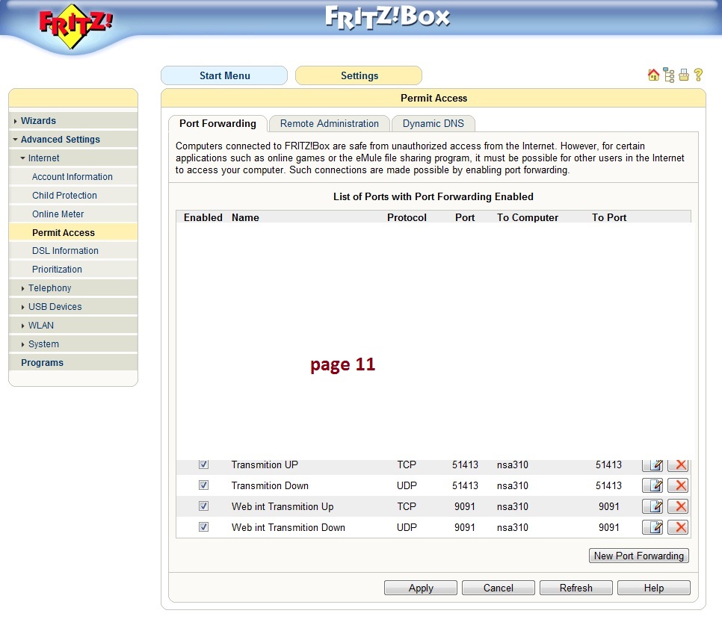
Task: Click port 9091 in Web int Transmition Up row
Action: point(465,506)
